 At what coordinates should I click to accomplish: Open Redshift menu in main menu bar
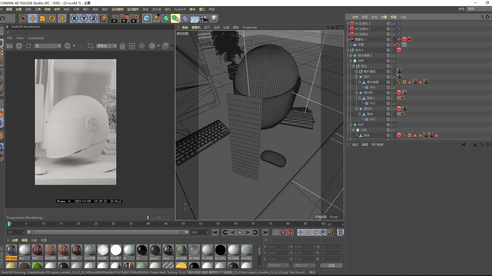pyautogui.click(x=180, y=9)
